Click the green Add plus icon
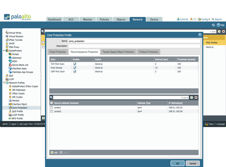The image size is (226, 167). click(x=52, y=153)
